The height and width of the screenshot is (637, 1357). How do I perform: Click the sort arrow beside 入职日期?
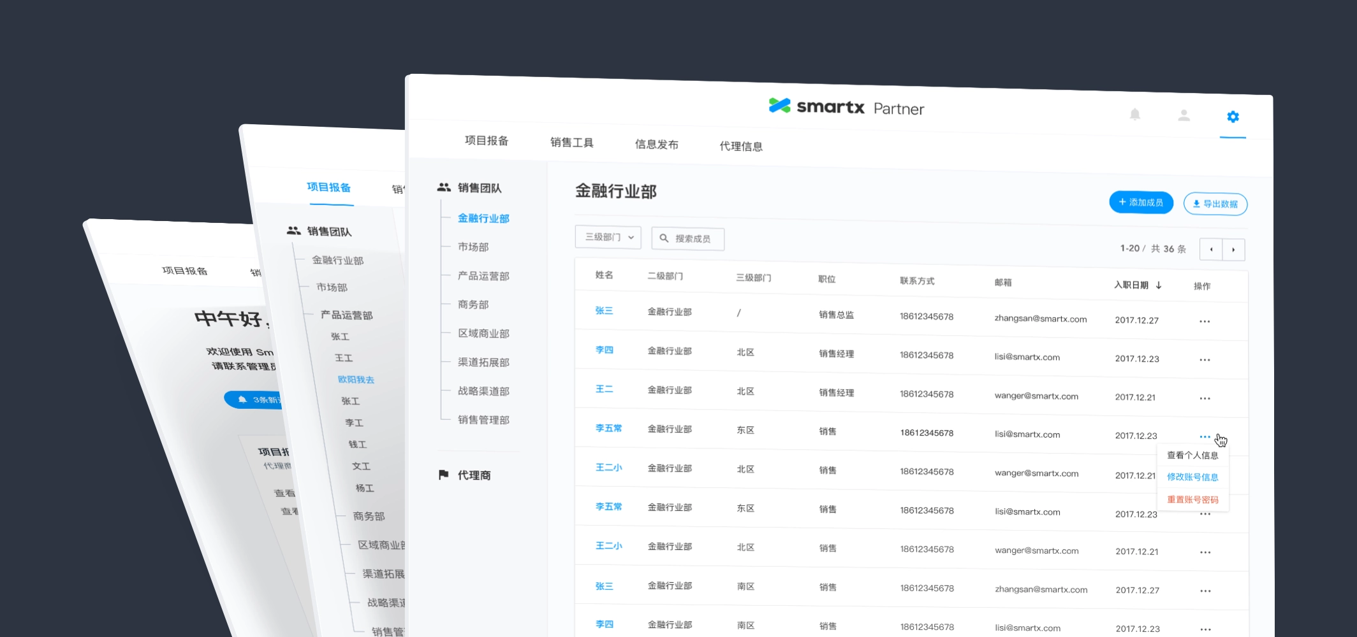pos(1159,285)
